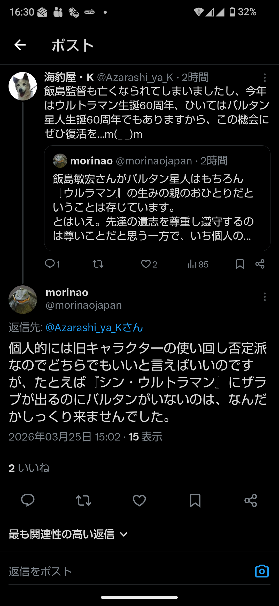Tap the reply icon under the main post
This screenshot has height=606, width=279.
pyautogui.click(x=28, y=500)
